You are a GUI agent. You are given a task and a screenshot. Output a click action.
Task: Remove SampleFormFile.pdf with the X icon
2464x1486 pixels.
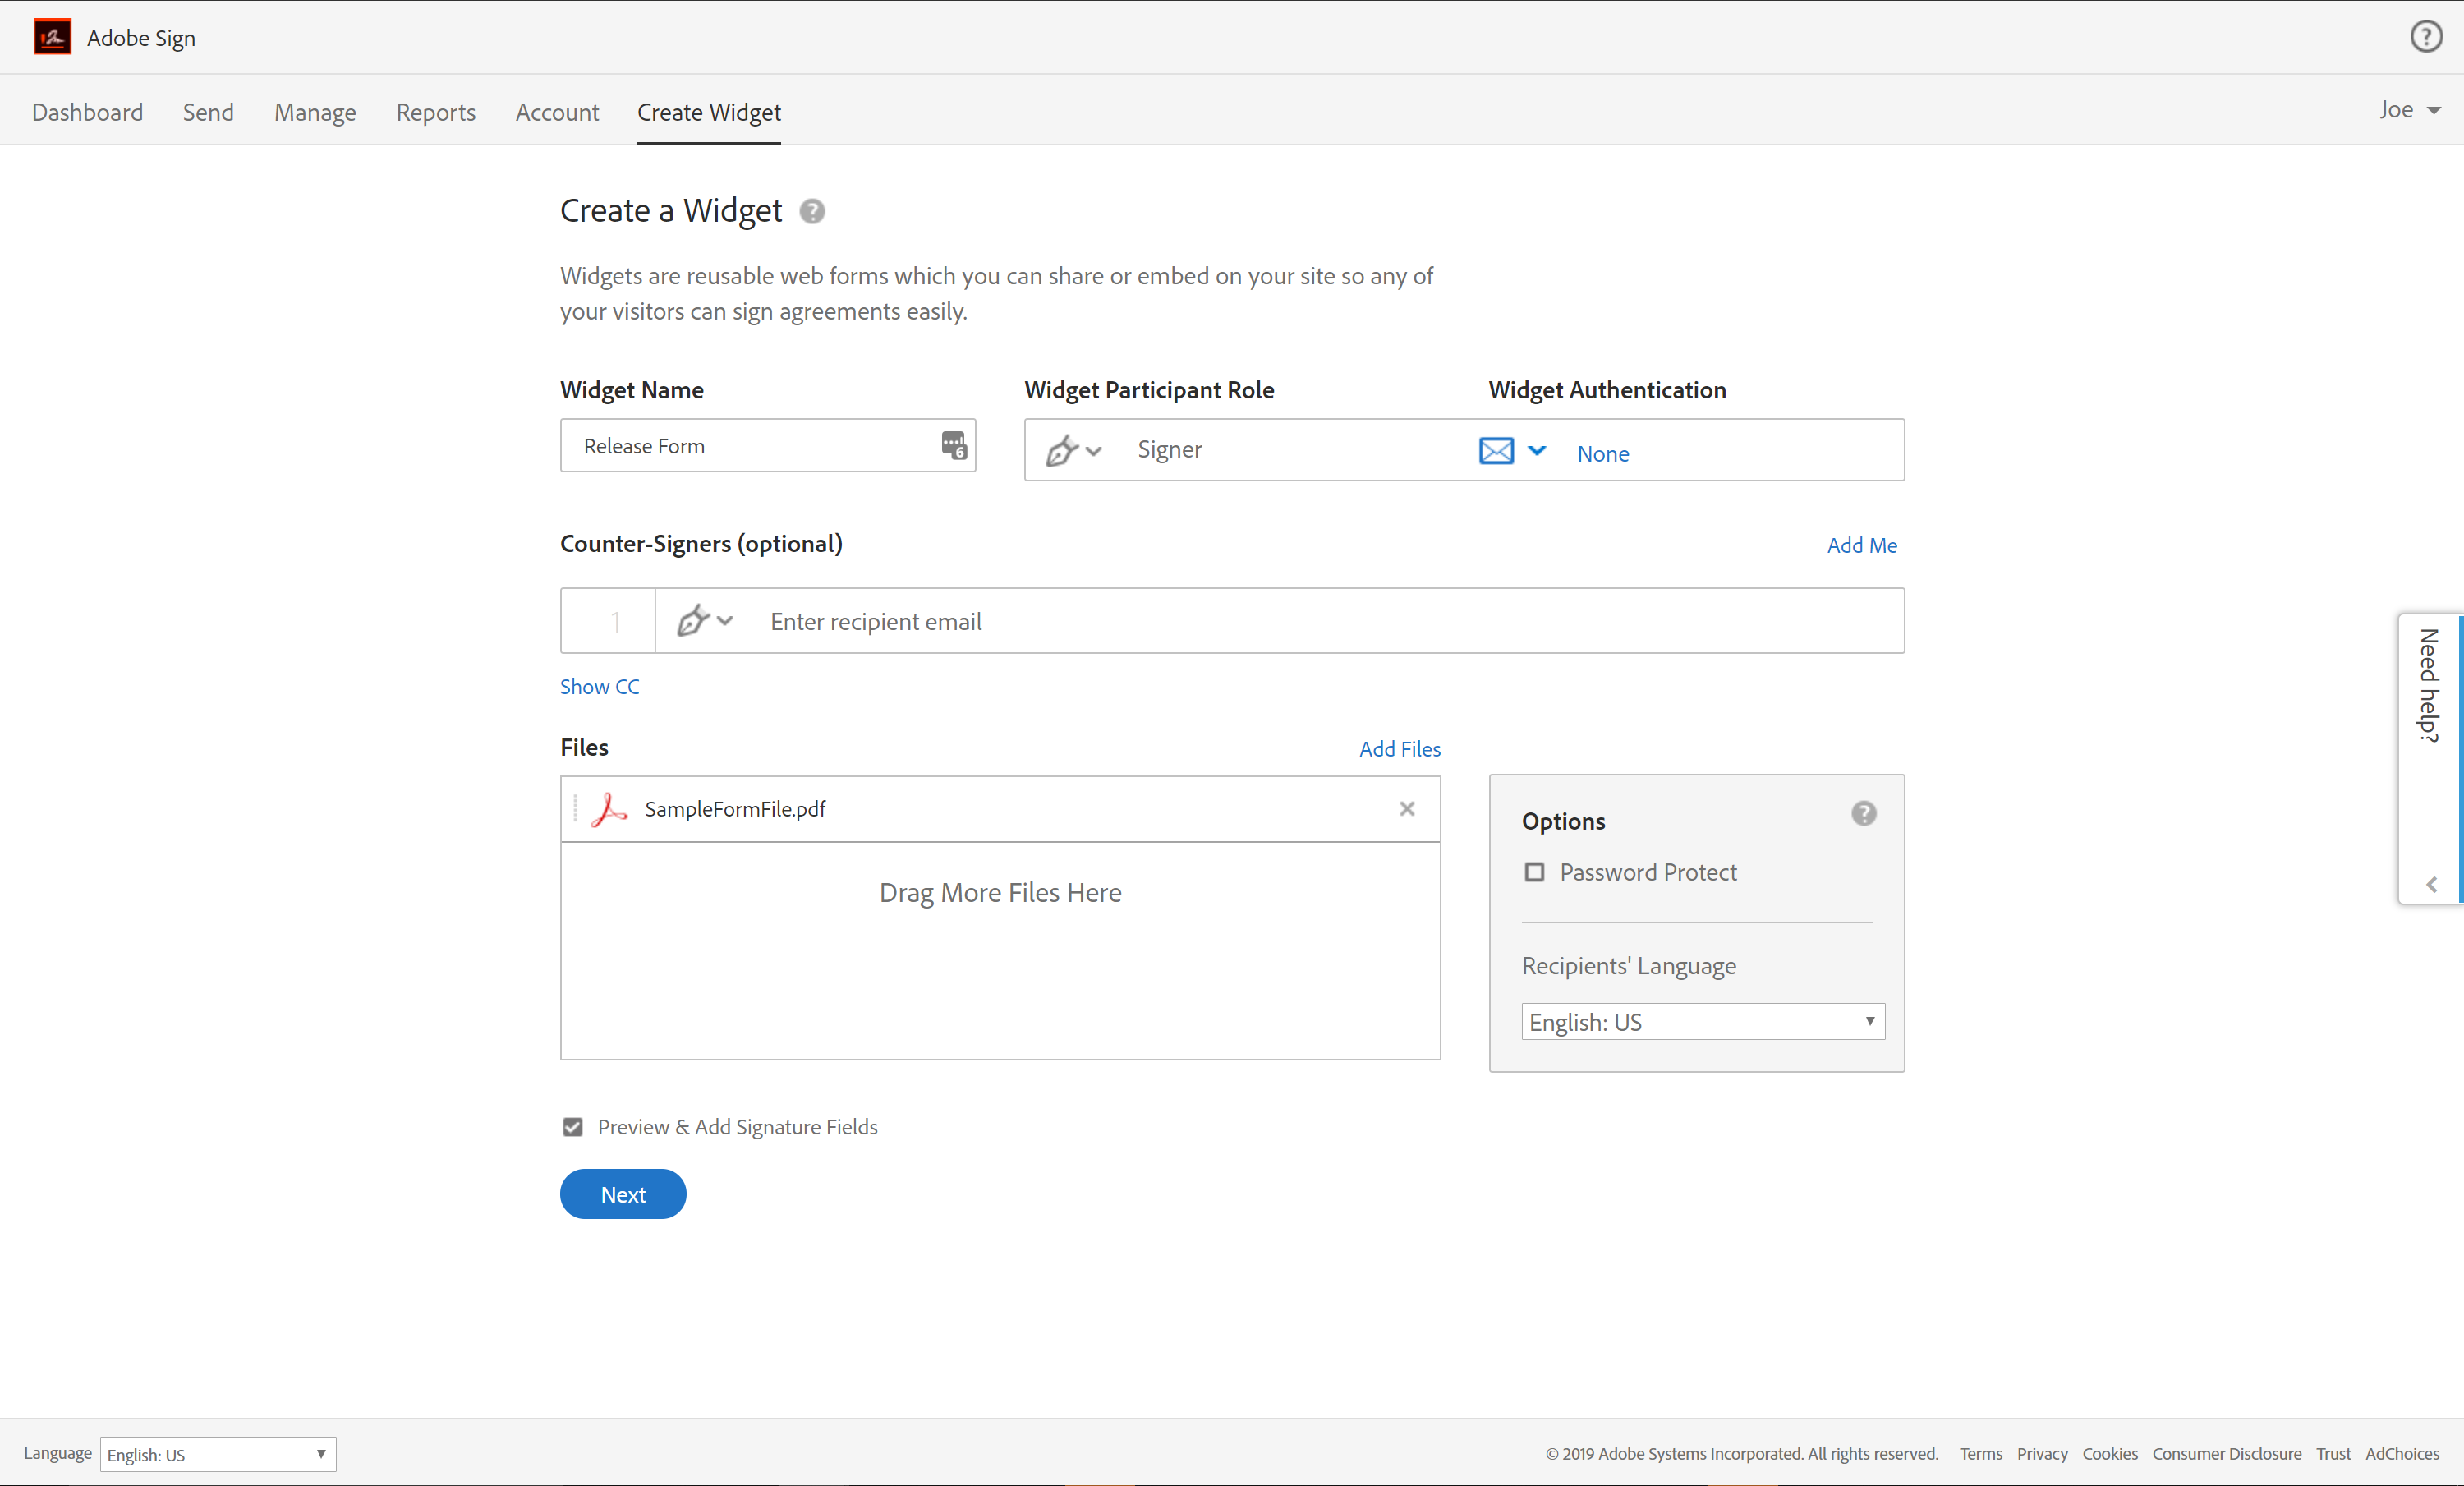point(1407,809)
